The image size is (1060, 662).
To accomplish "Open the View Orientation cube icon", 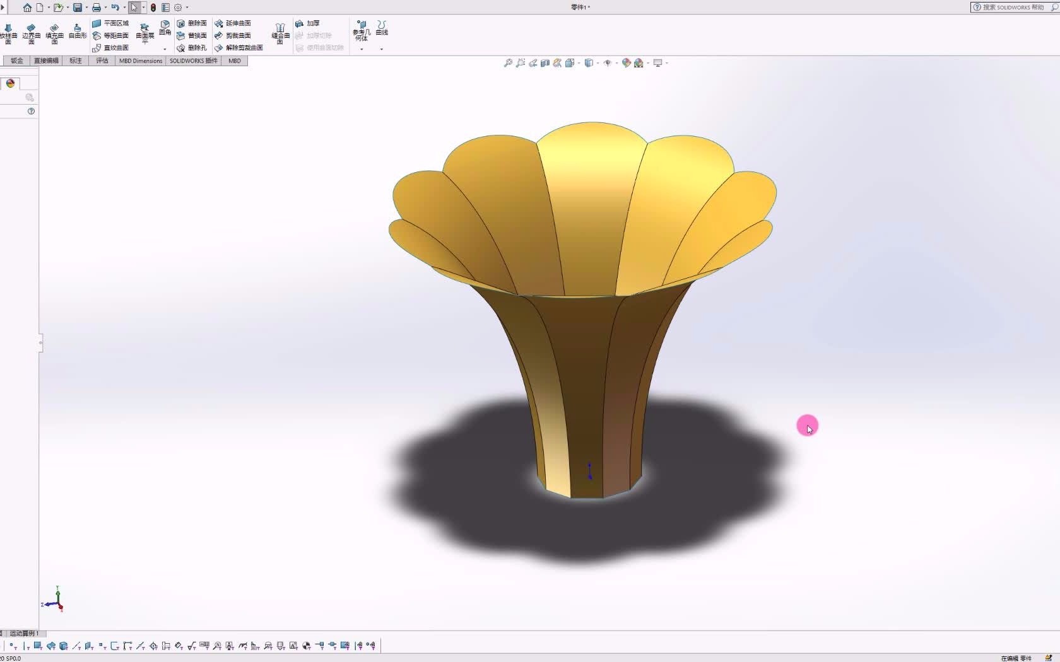I will pyautogui.click(x=570, y=63).
